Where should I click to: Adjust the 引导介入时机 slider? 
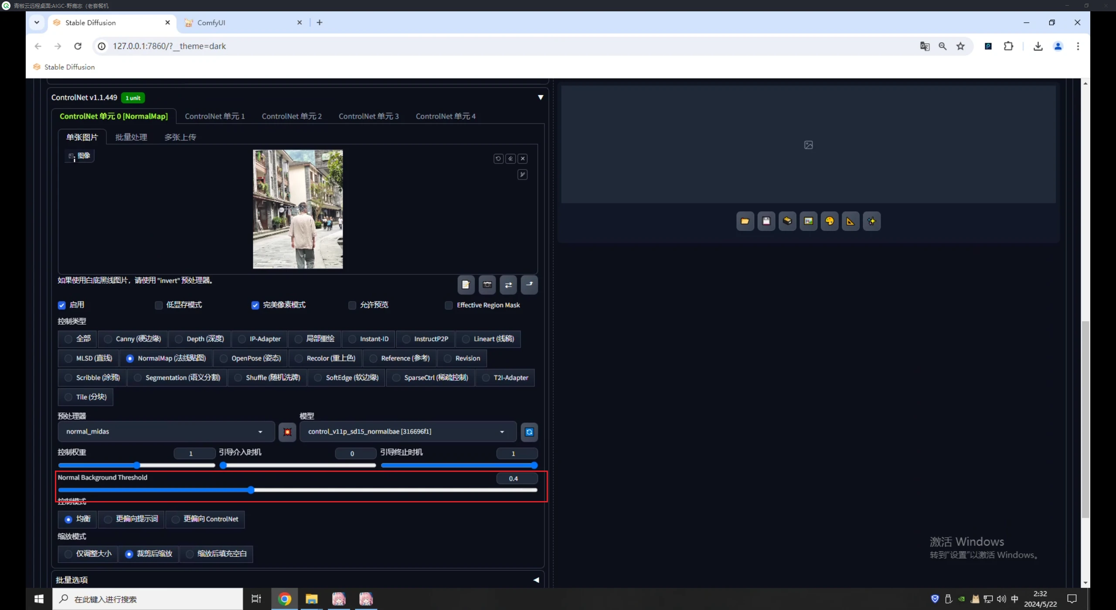(x=298, y=466)
